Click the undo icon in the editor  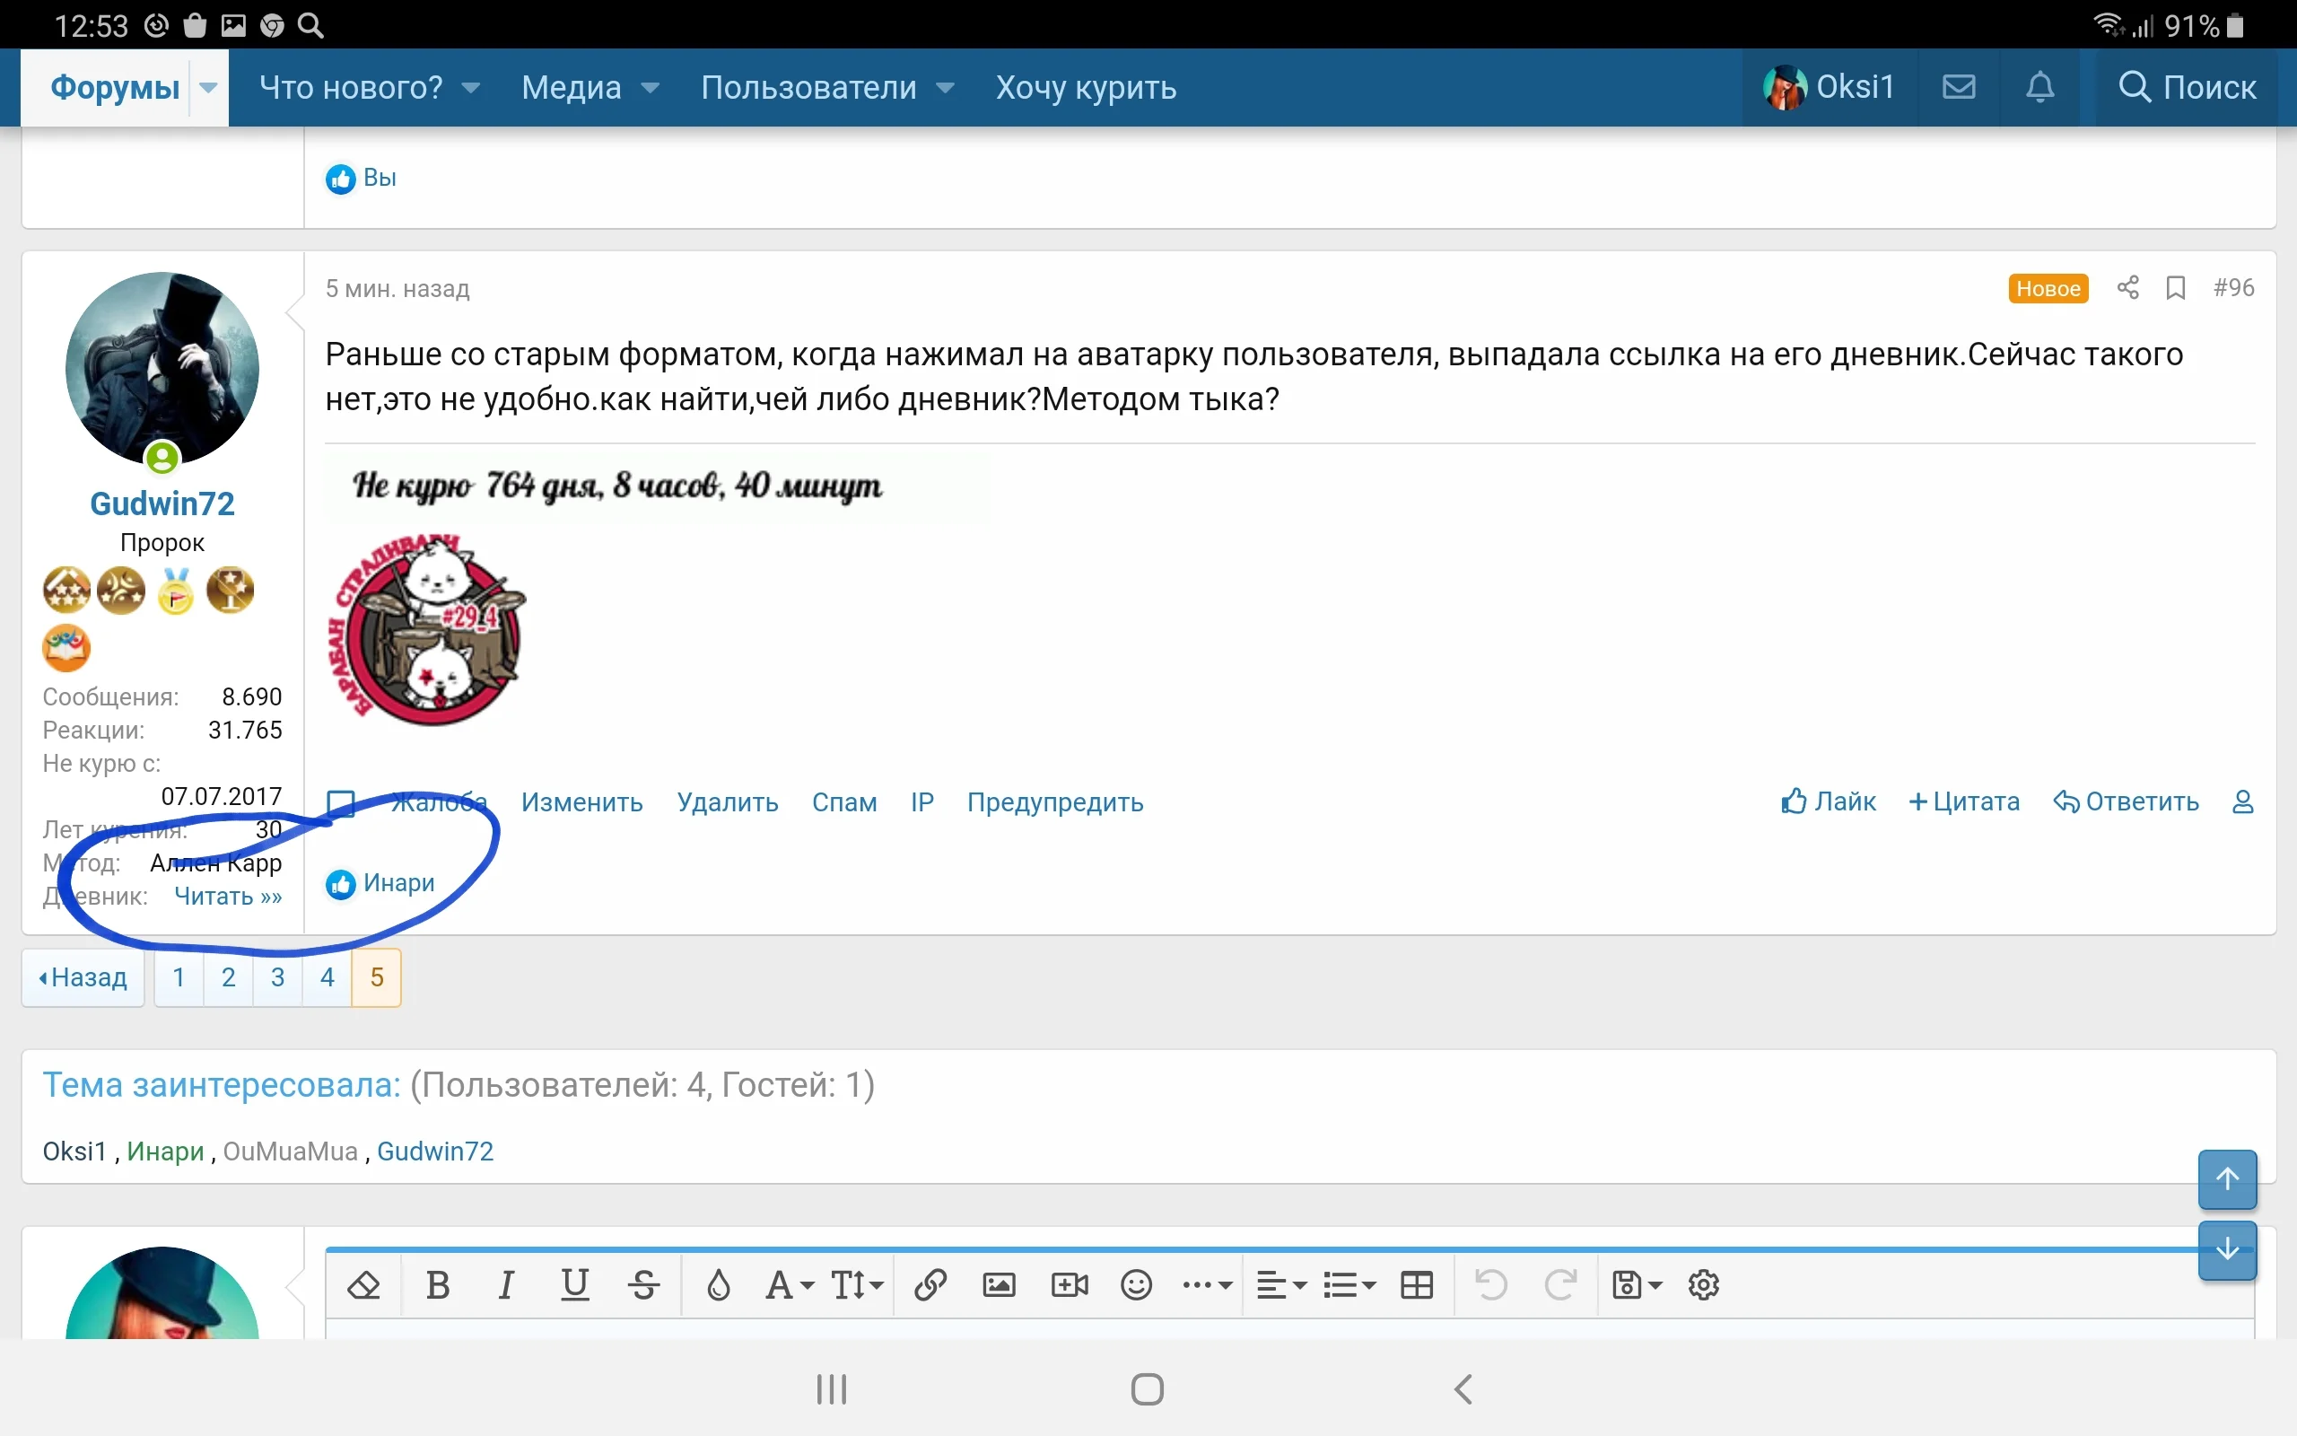[x=1490, y=1285]
